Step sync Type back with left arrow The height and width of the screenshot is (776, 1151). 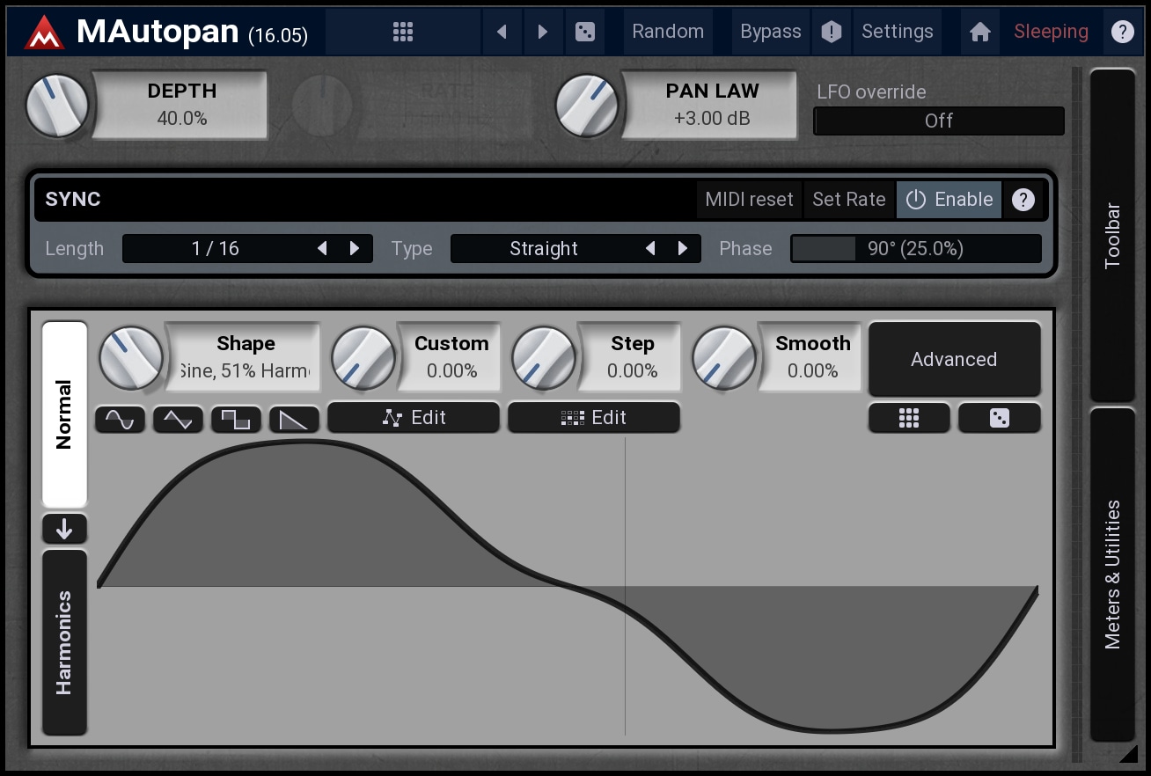point(651,249)
